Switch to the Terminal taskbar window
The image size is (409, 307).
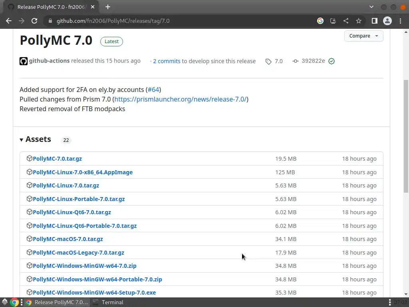click(x=108, y=302)
